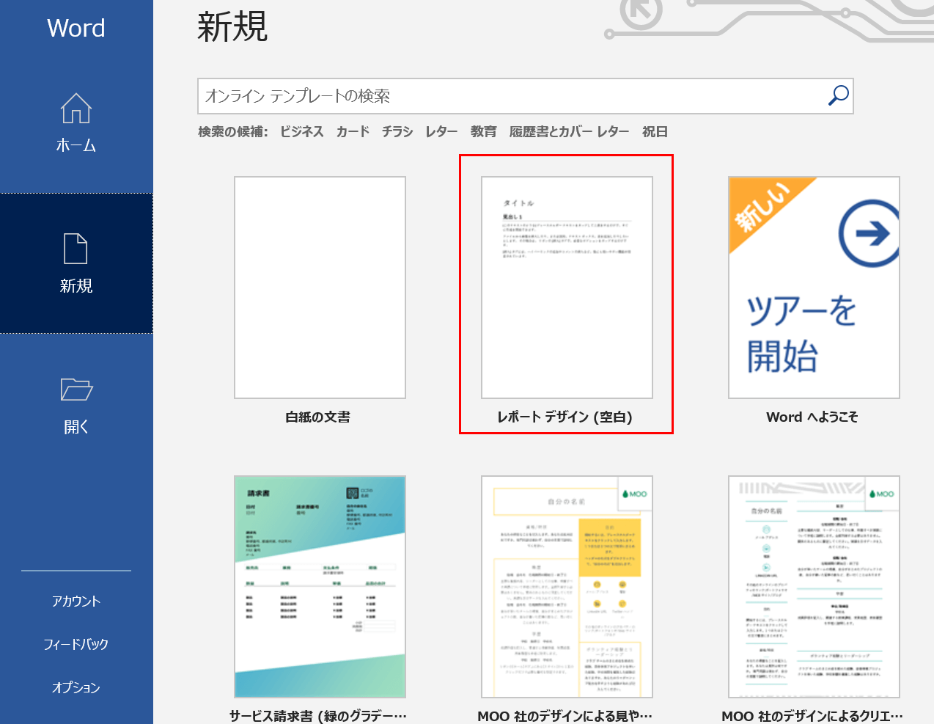Image resolution: width=934 pixels, height=724 pixels.
Task: Click the チラシ suggested search link
Action: [397, 132]
